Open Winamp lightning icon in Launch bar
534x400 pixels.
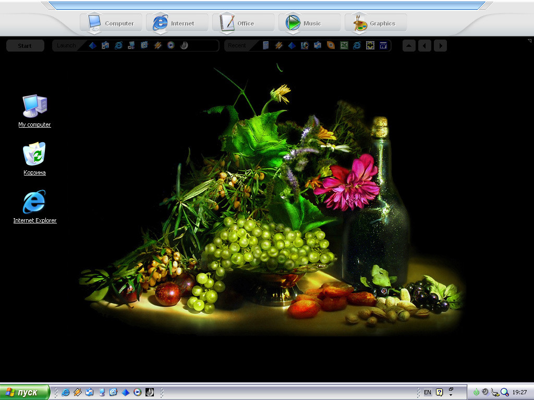click(x=157, y=45)
